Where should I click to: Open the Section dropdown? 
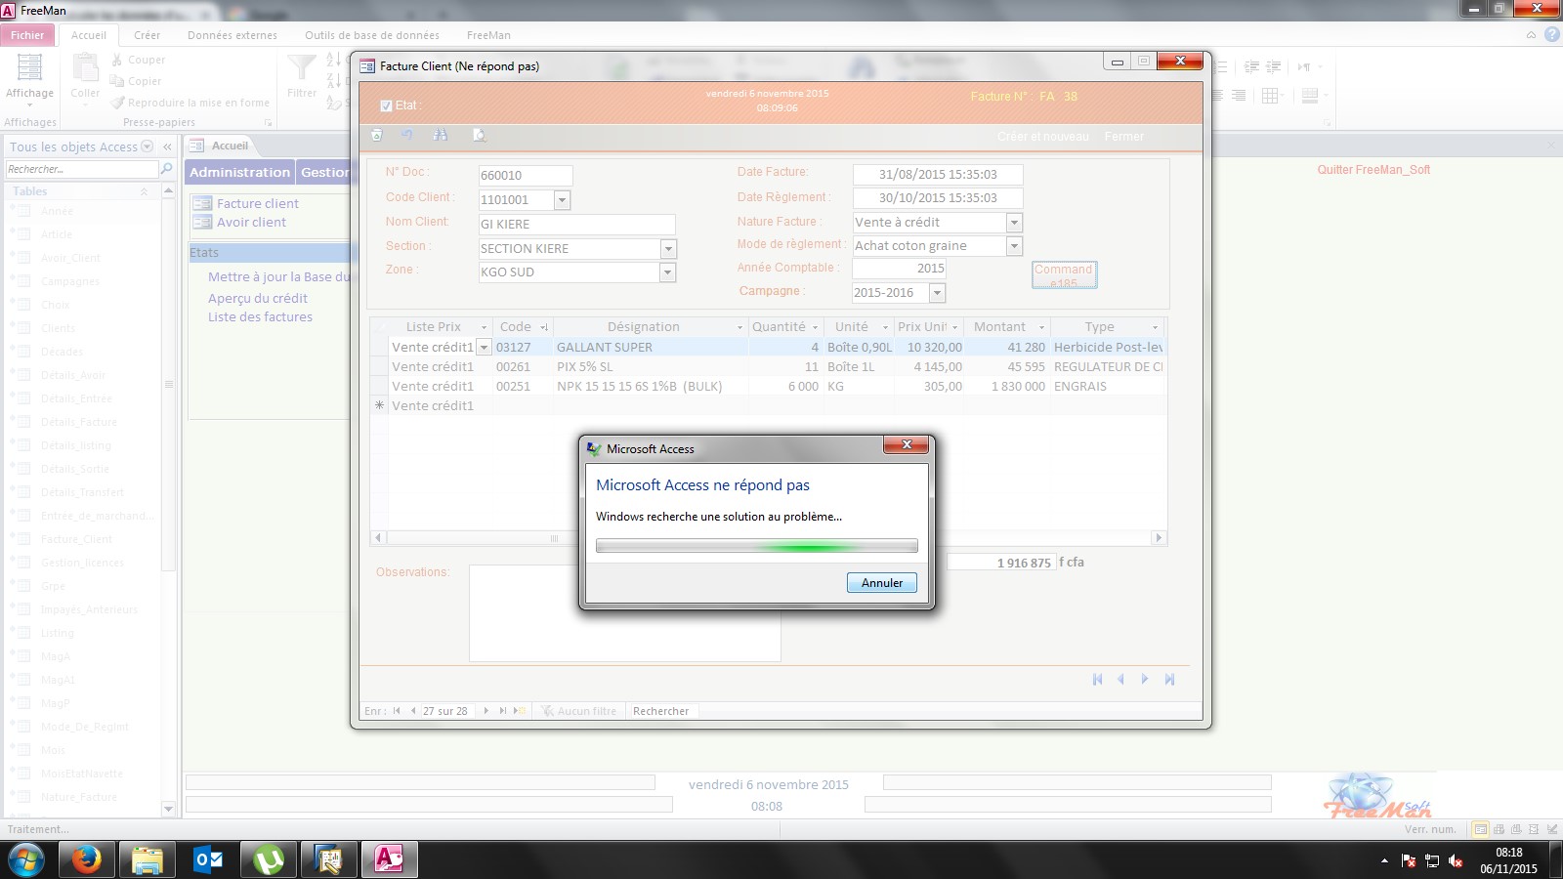click(x=668, y=249)
